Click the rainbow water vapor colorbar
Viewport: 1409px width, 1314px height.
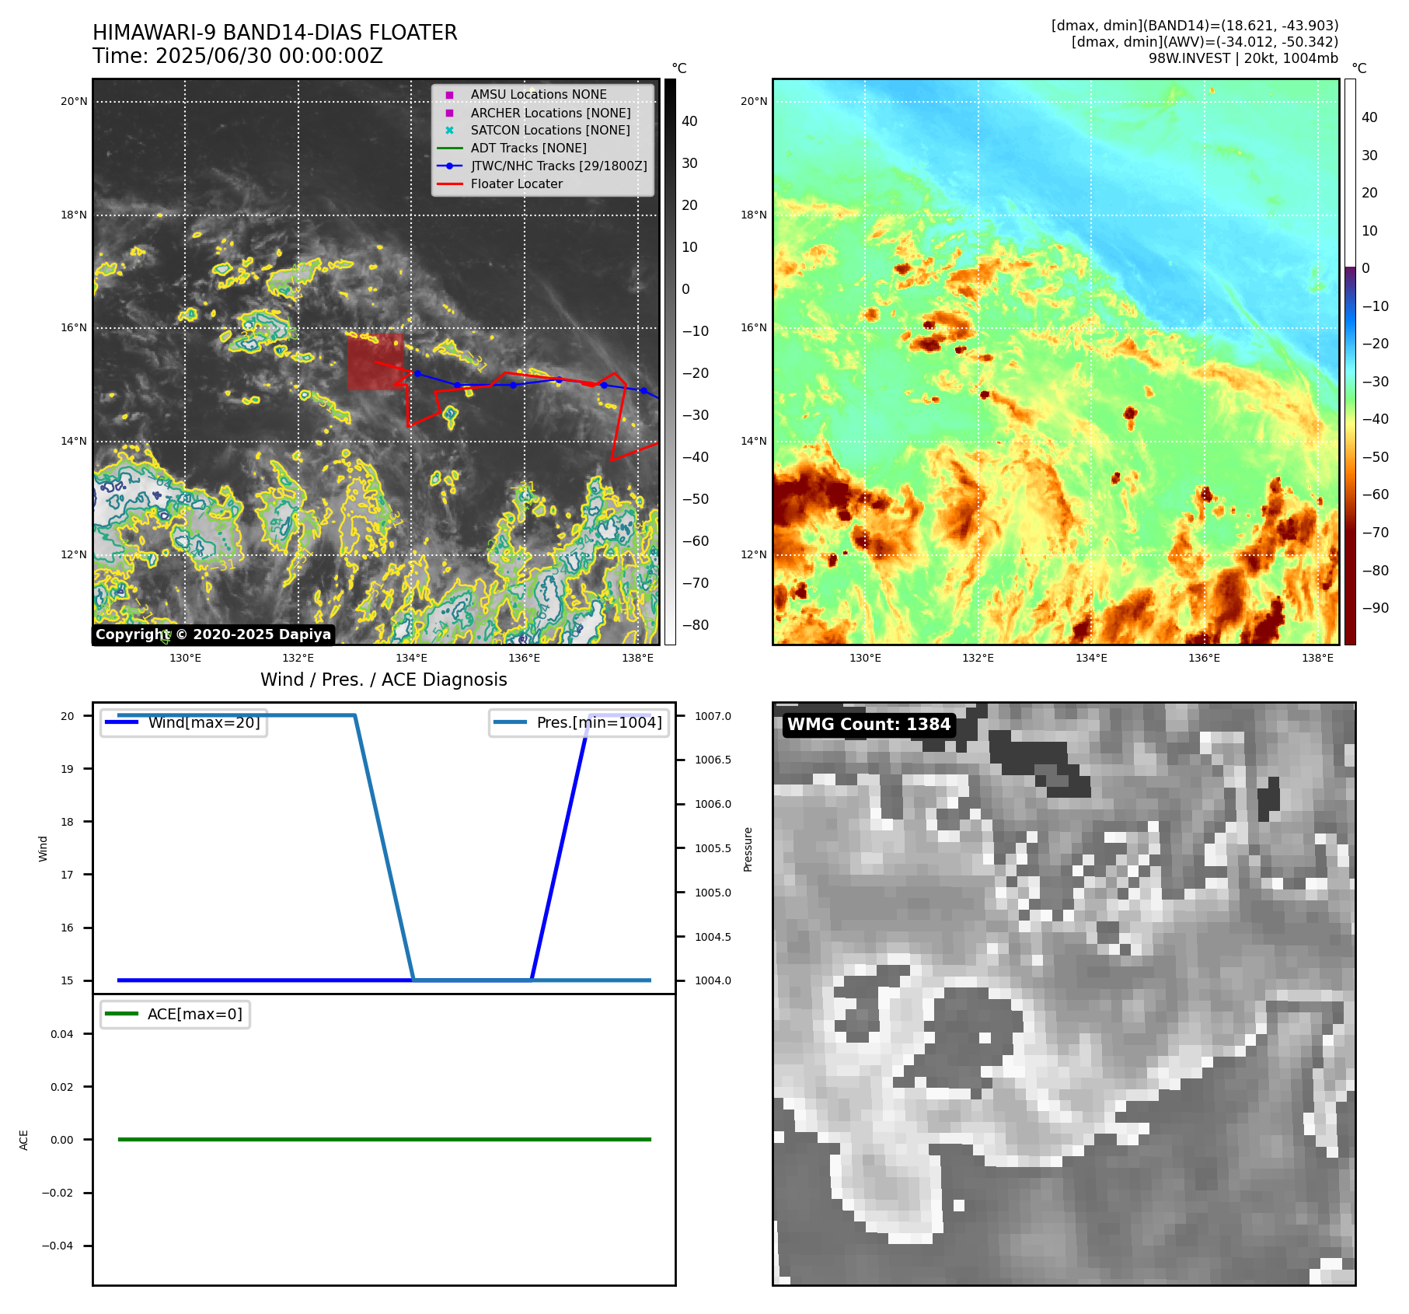(x=1350, y=362)
